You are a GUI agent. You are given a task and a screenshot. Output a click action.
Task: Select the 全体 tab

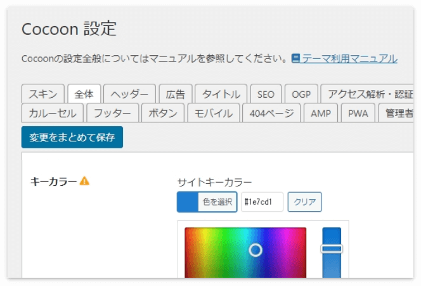pos(84,94)
